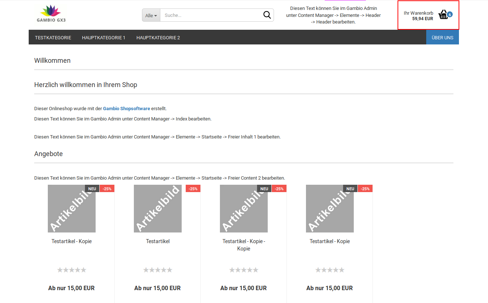The image size is (488, 303).
Task: Click the blue cart item count badge
Action: pos(450,14)
